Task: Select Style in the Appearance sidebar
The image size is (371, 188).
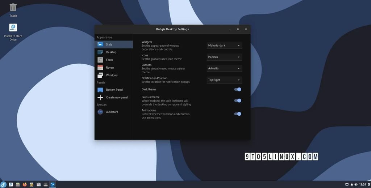Action: pyautogui.click(x=113, y=44)
